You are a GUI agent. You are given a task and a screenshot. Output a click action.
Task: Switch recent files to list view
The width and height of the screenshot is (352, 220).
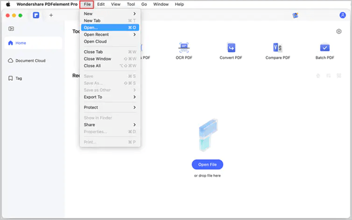coord(328,75)
